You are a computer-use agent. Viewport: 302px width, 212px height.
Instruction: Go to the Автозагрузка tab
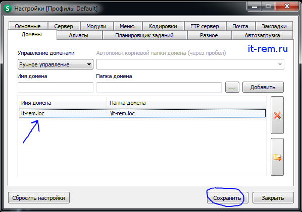coord(262,35)
